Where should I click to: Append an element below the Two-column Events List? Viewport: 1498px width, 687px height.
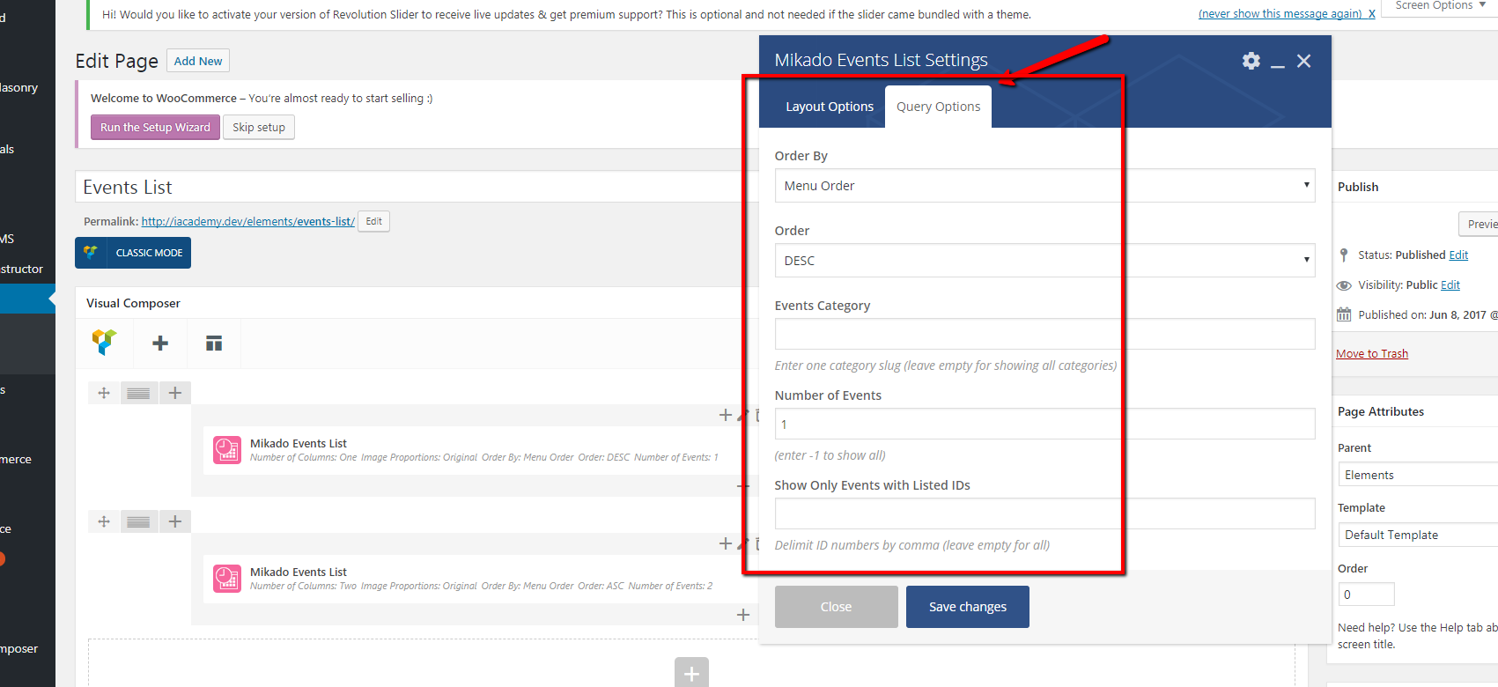(x=743, y=615)
